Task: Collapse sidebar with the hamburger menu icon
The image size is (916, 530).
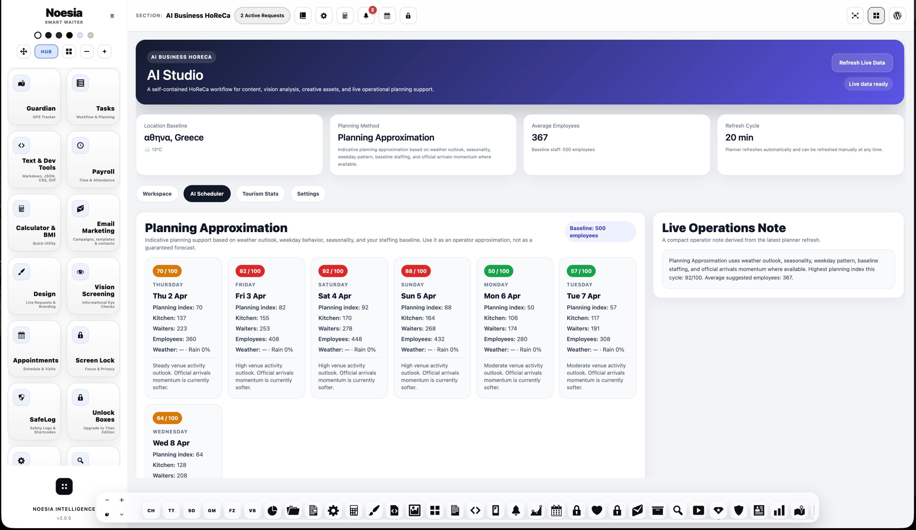Action: pos(112,16)
